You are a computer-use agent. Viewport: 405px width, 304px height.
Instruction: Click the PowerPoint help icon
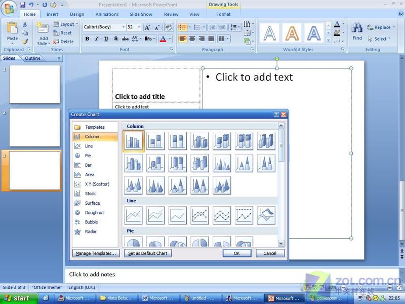click(400, 14)
